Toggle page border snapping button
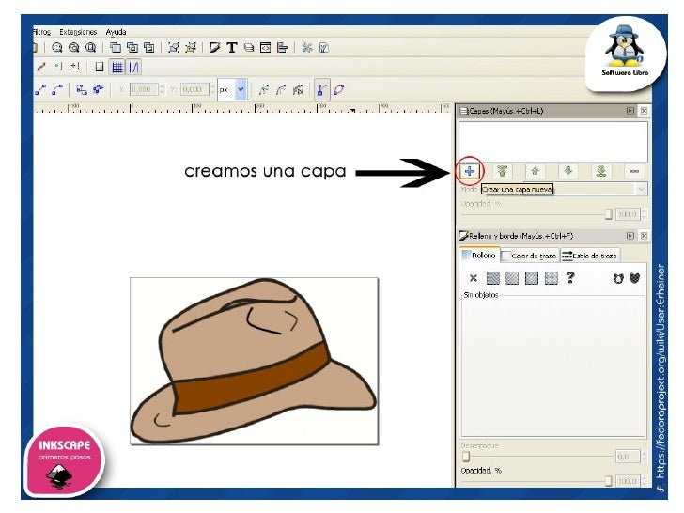This screenshot has width=684, height=513. coord(99,68)
